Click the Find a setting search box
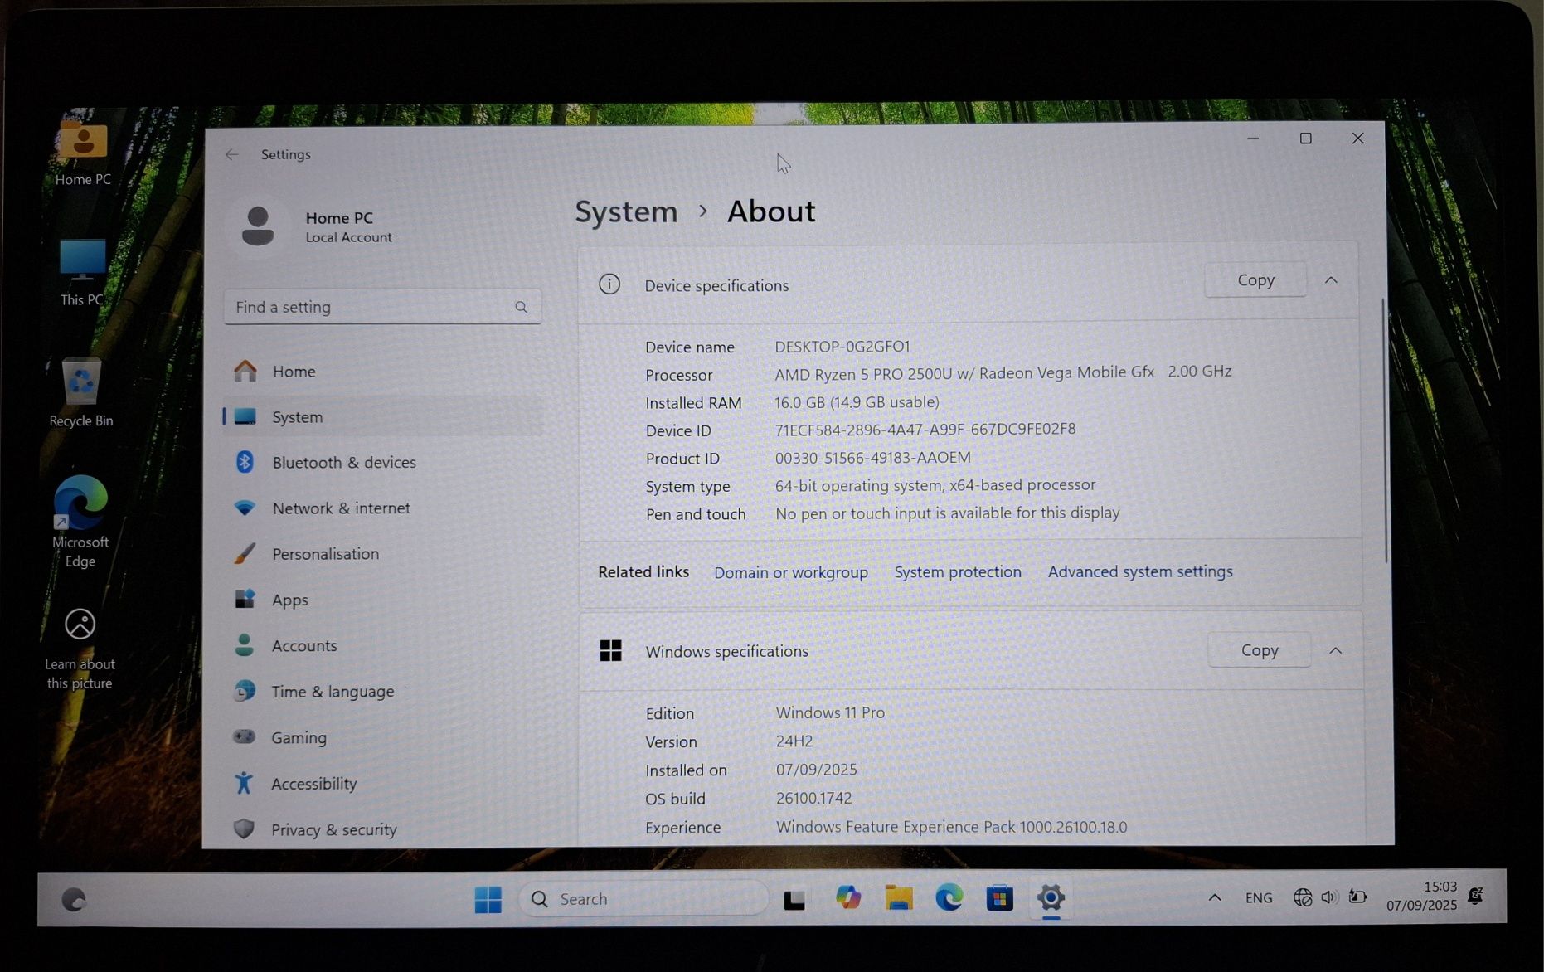The width and height of the screenshot is (1544, 972). [382, 307]
